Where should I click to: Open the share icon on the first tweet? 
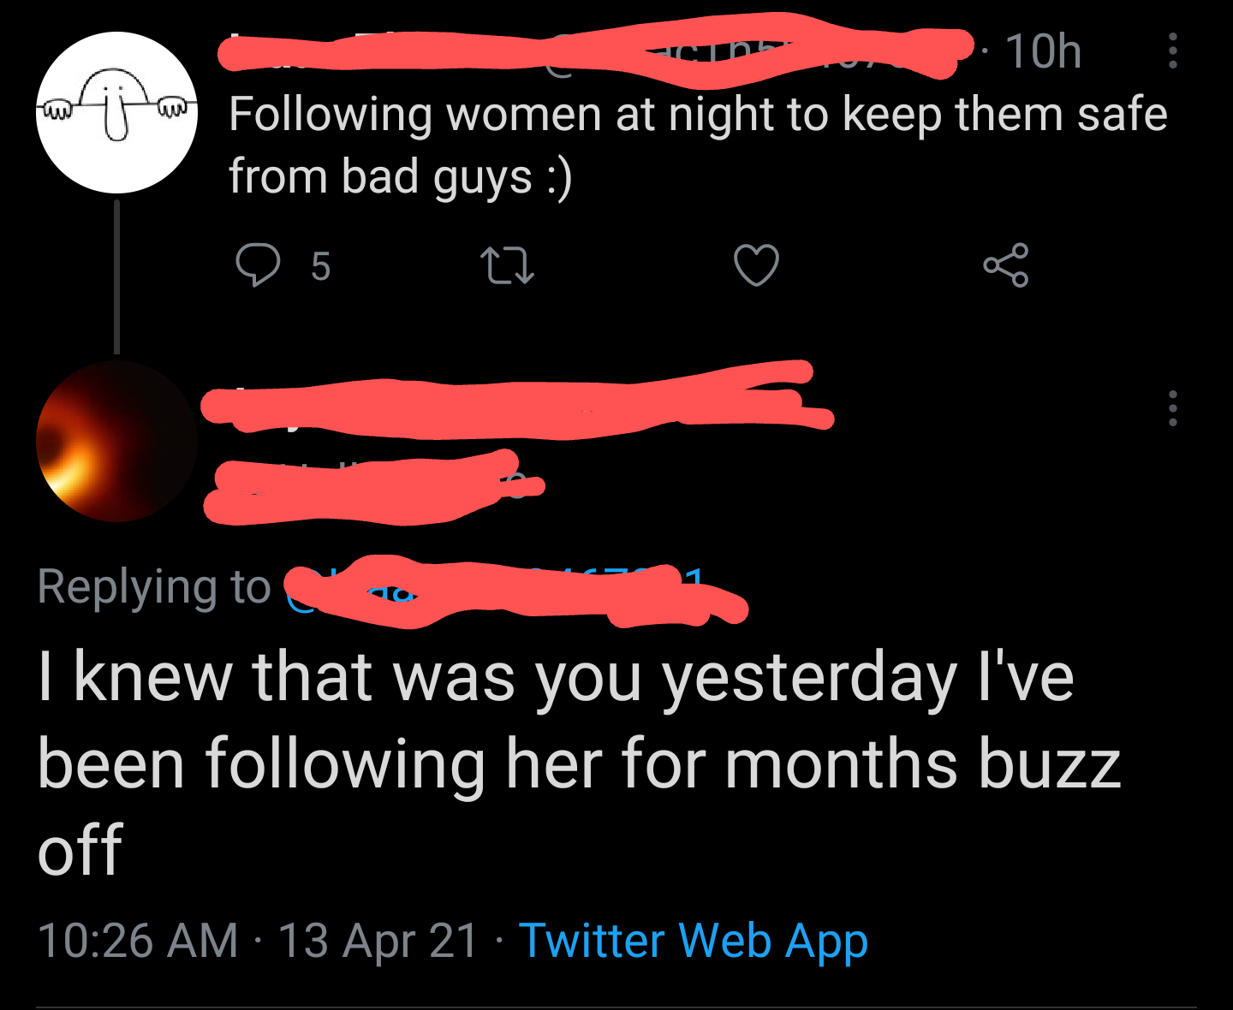click(1005, 264)
